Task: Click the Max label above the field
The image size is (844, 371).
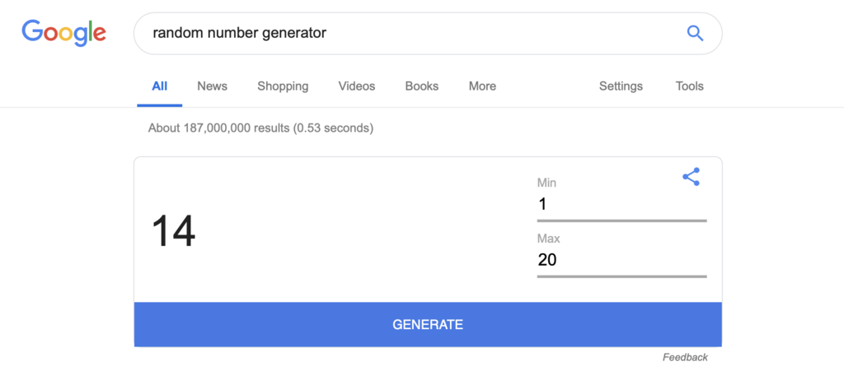Action: click(548, 239)
